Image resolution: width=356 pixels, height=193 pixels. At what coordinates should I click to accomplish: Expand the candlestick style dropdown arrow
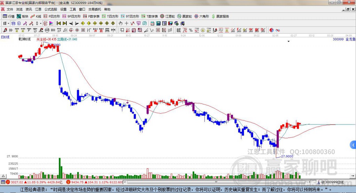click(41, 23)
